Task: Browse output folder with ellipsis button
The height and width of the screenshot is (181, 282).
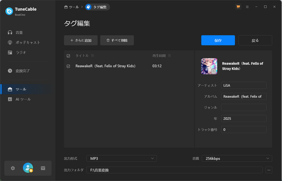Action: click(x=269, y=170)
